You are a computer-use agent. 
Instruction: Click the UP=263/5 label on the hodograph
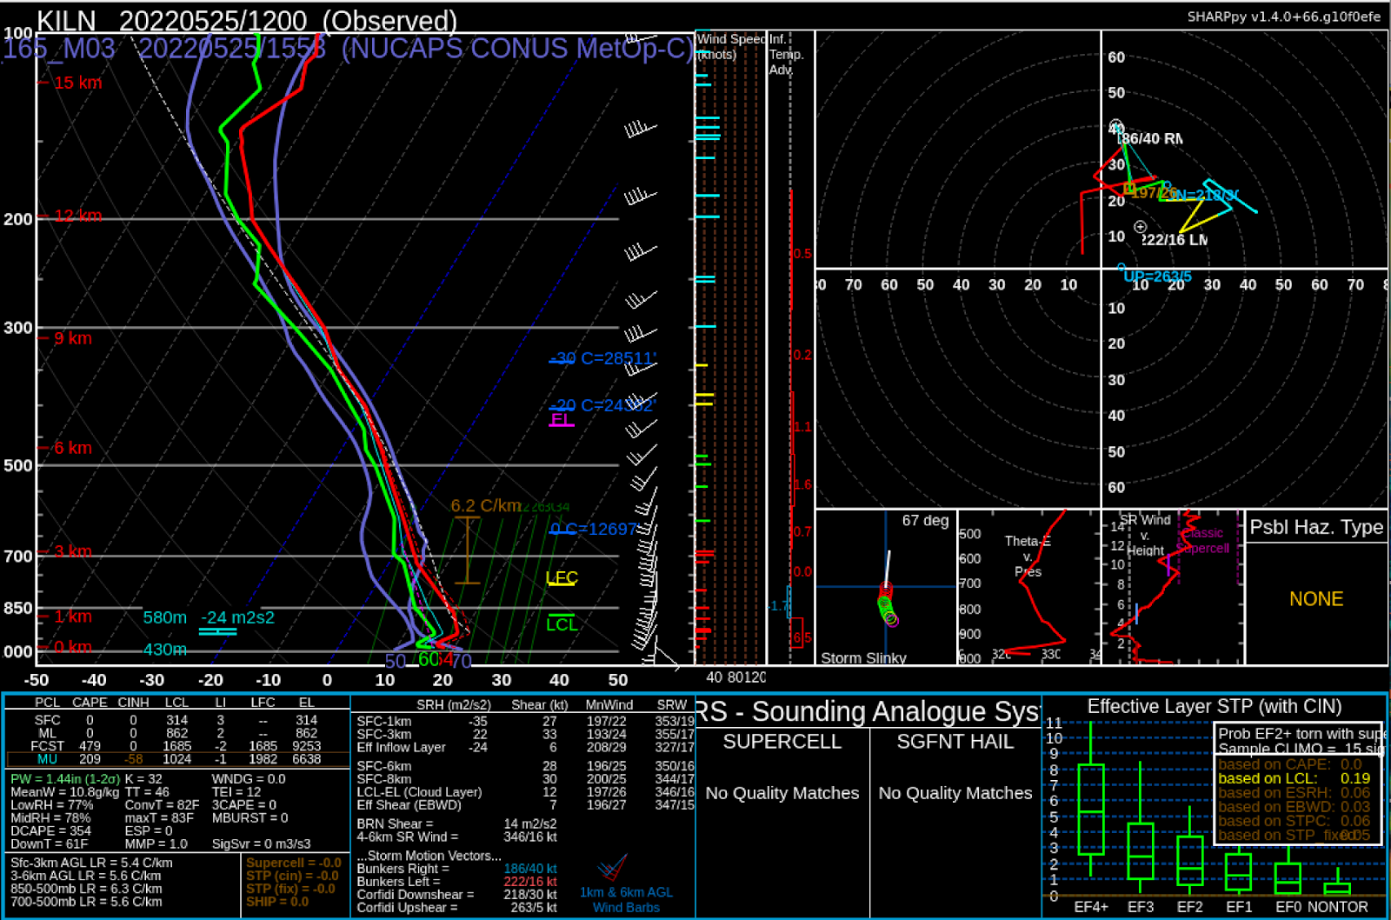click(1157, 277)
